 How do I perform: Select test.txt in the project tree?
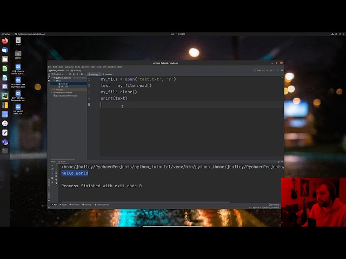point(63,86)
